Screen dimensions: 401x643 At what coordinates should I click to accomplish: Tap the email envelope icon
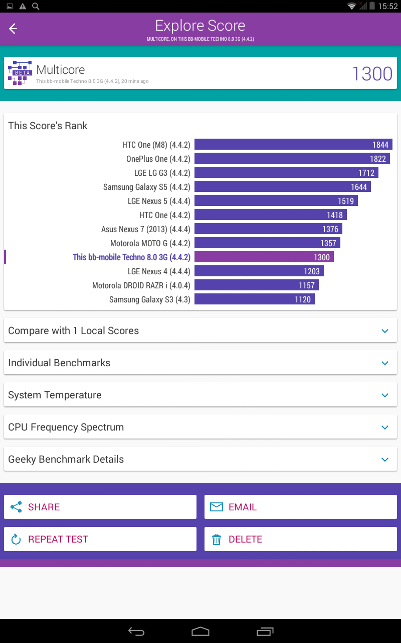[217, 507]
